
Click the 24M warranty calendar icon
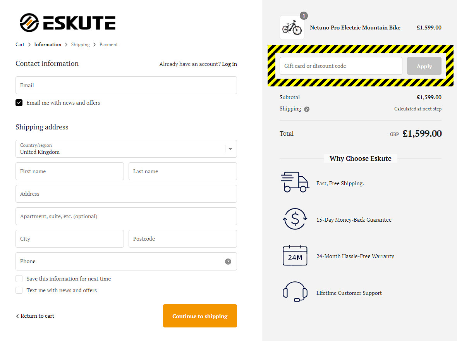tap(295, 255)
